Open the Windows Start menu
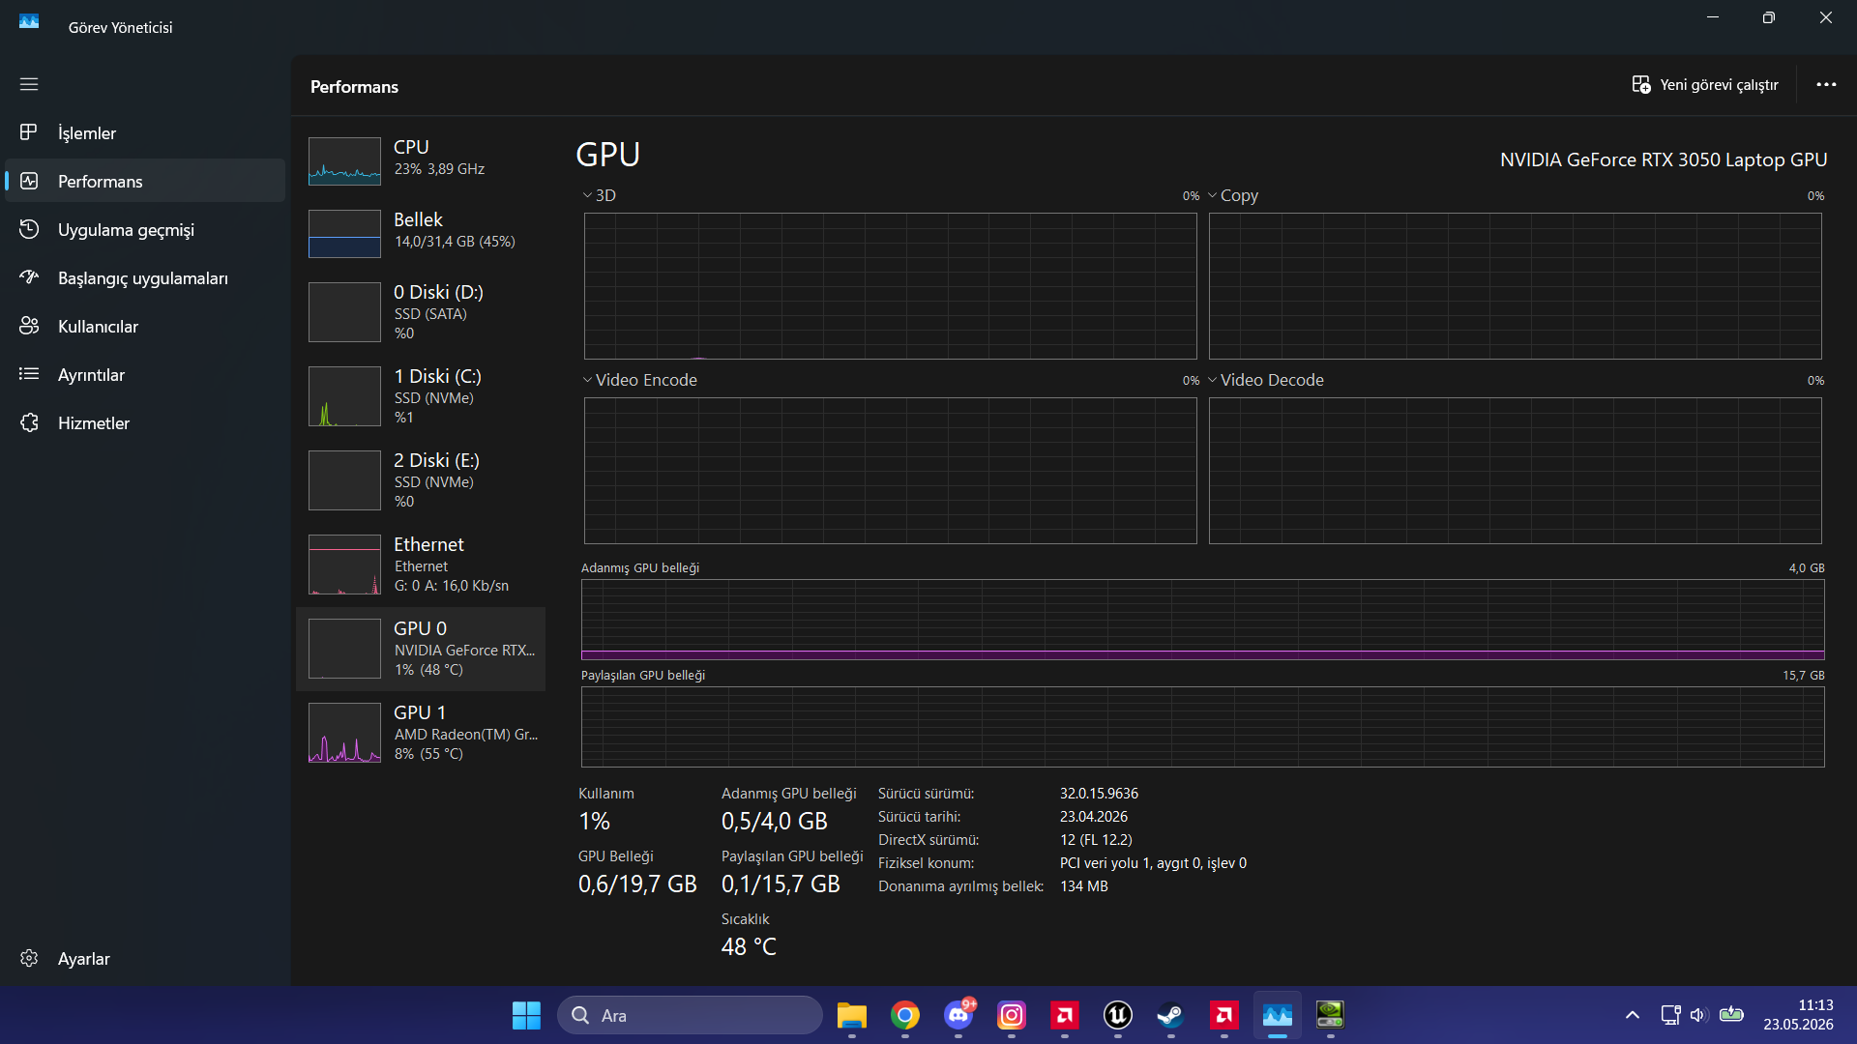The width and height of the screenshot is (1857, 1044). (526, 1015)
